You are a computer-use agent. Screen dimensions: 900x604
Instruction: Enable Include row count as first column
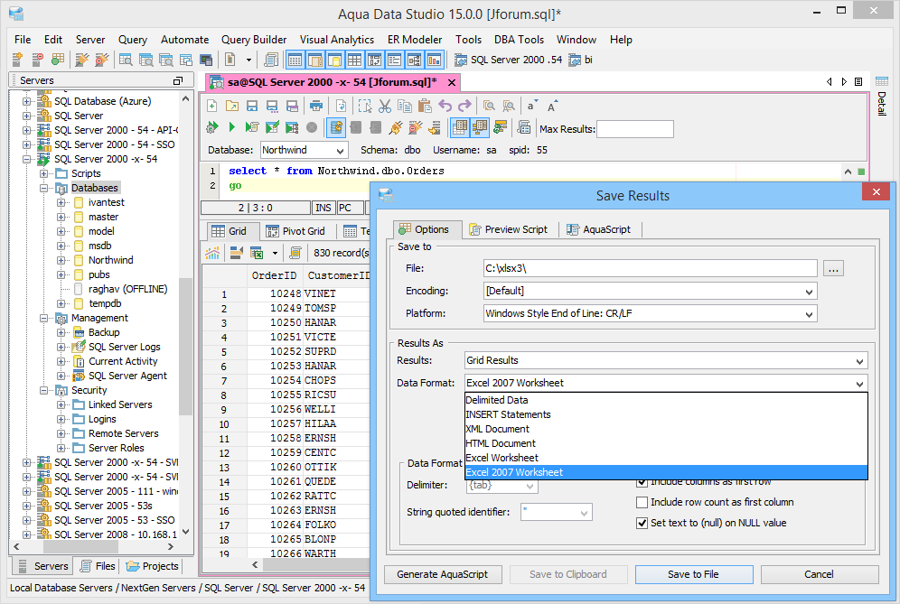[642, 503]
